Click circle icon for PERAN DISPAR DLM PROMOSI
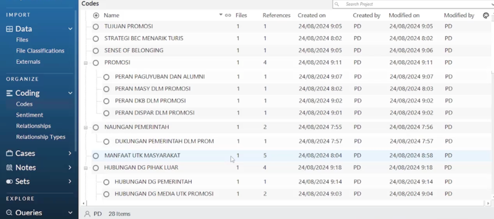Image resolution: width=494 pixels, height=219 pixels. tap(106, 113)
